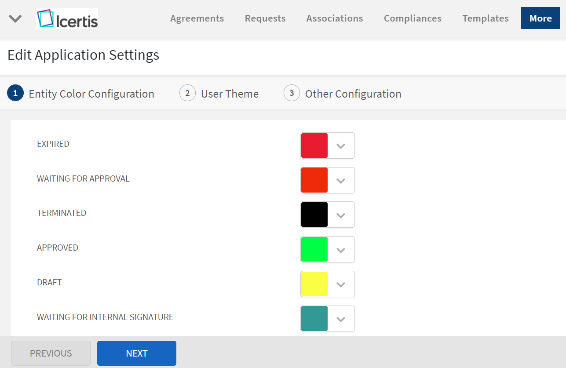Click the PREVIOUS button
This screenshot has height=368, width=566.
tap(51, 353)
